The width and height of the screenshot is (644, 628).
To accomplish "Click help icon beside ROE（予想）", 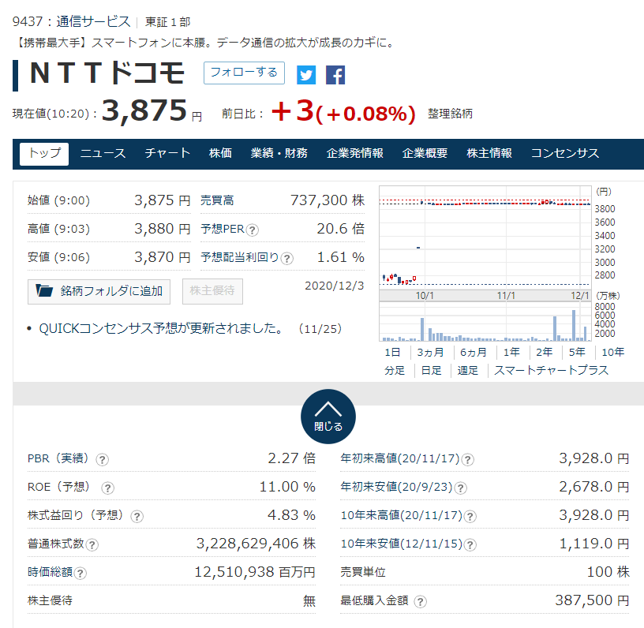I will tap(107, 488).
